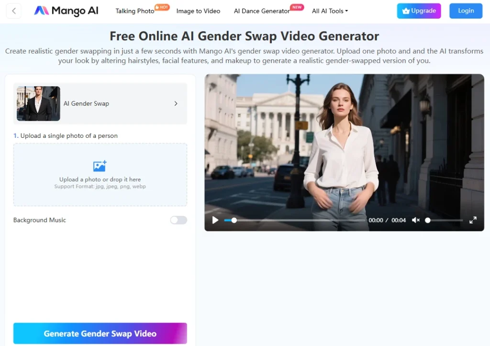Screen dimensions: 490x346
Task: Open the AI Gender Swap tool chevron
Action: (x=176, y=103)
